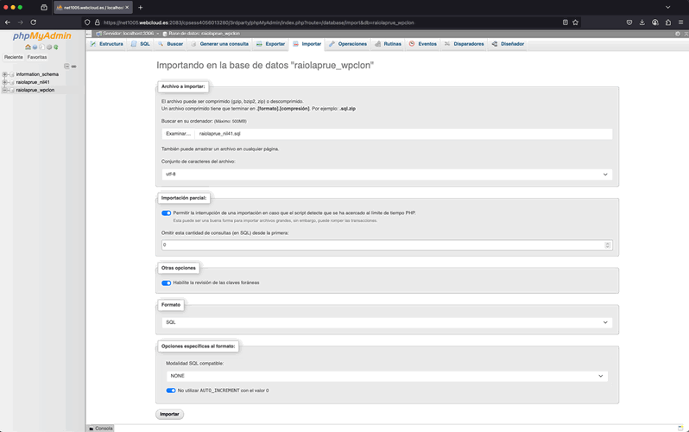Open Generar una consulta tab
This screenshot has height=432, width=689.
click(219, 44)
